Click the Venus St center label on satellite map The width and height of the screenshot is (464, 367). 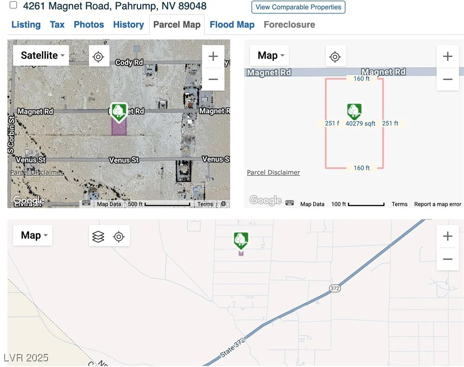(124, 160)
